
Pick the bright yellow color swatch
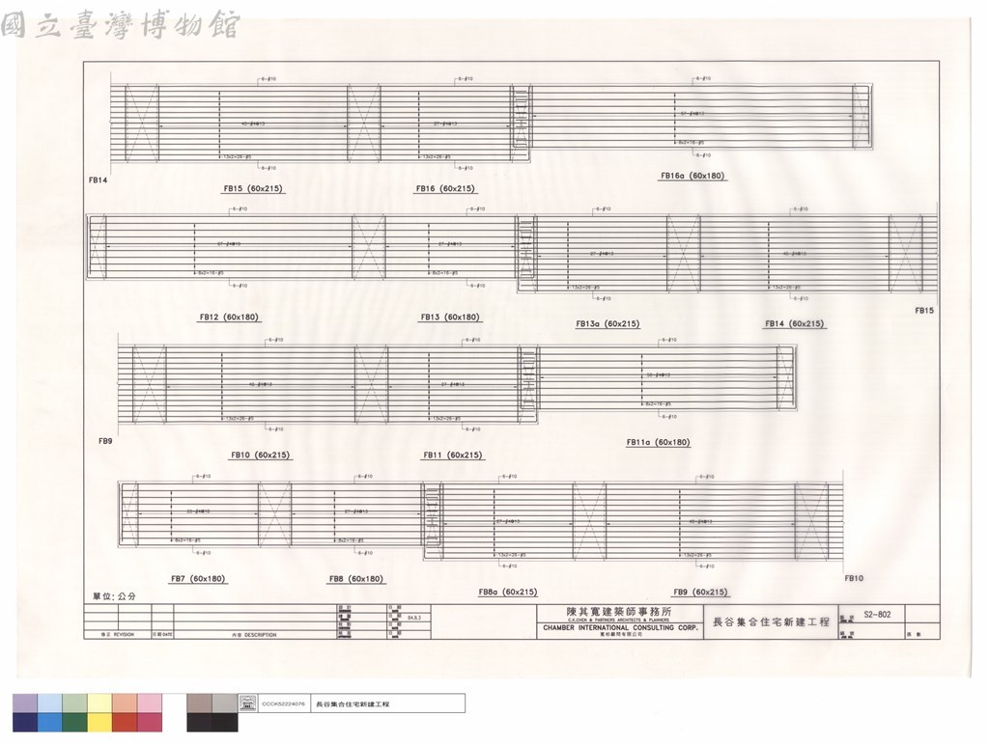point(99,722)
